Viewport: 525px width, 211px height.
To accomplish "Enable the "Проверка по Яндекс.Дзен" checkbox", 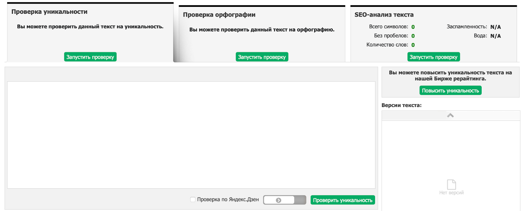I will point(193,200).
